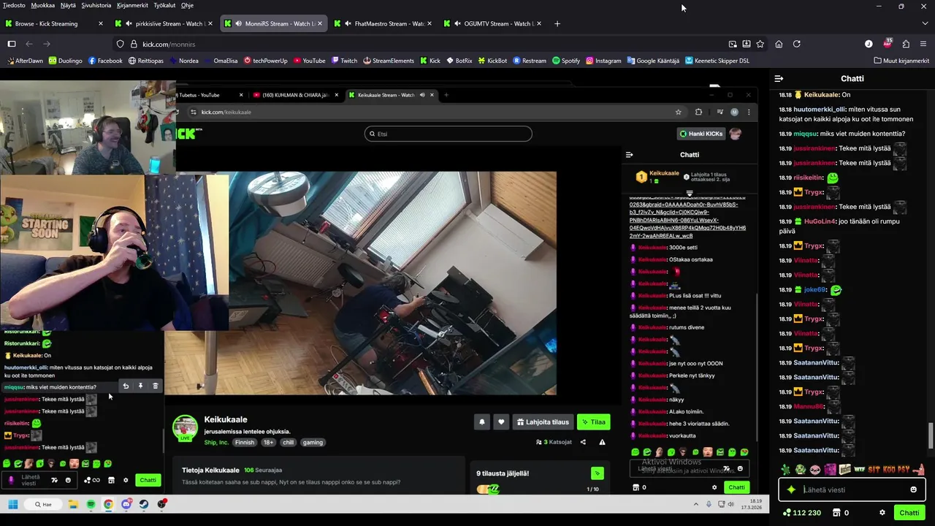Open the AfterDawn bookmark
This screenshot has height=526, width=935.
25,61
